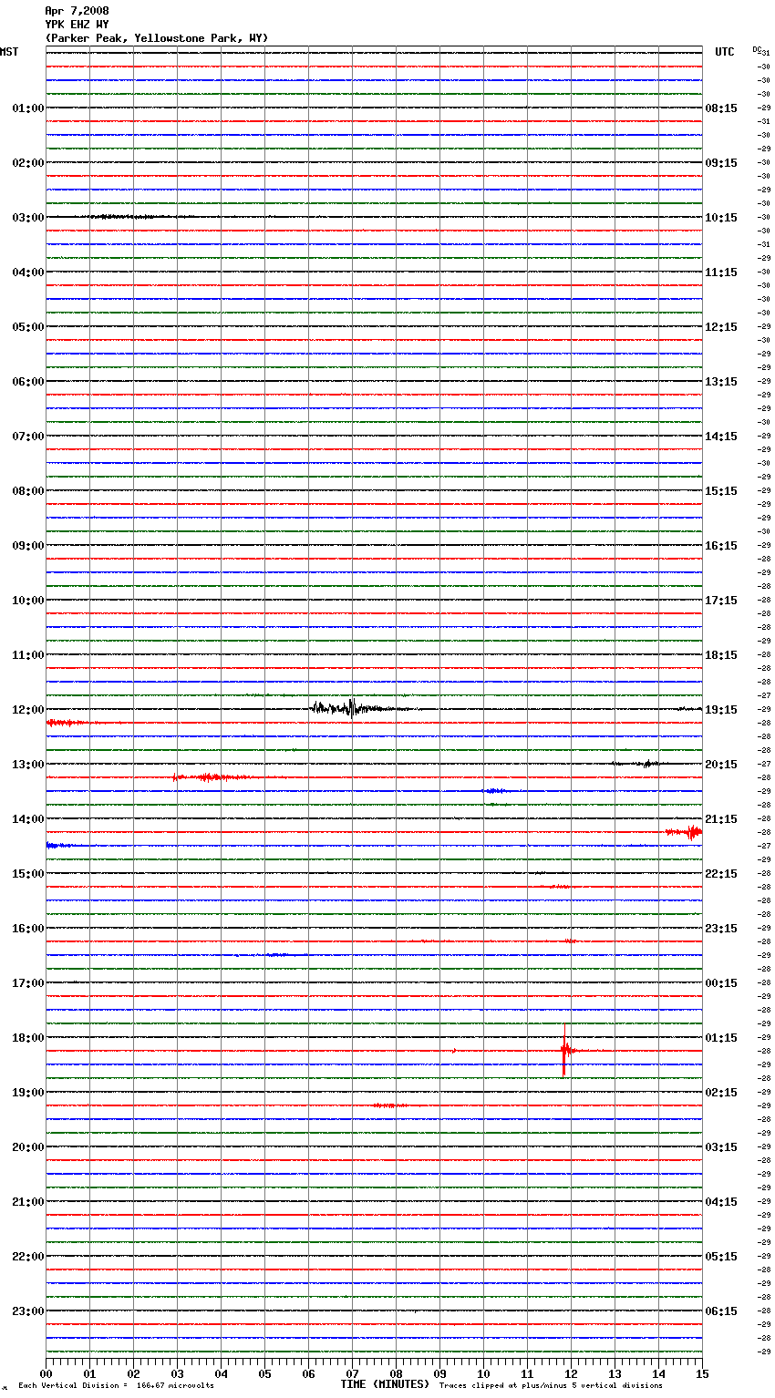Click the '21:00' MST time label

click(x=28, y=1202)
